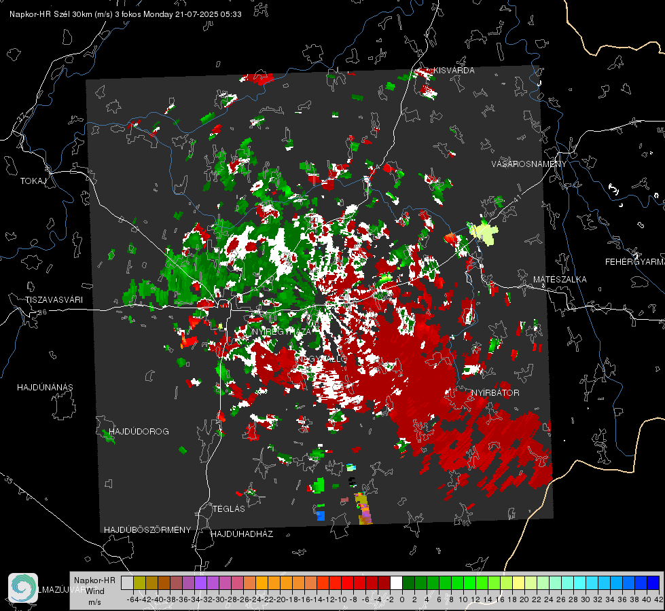
Task: Select the VÁSÁROSNAMÉNY town label
Action: 529,164
